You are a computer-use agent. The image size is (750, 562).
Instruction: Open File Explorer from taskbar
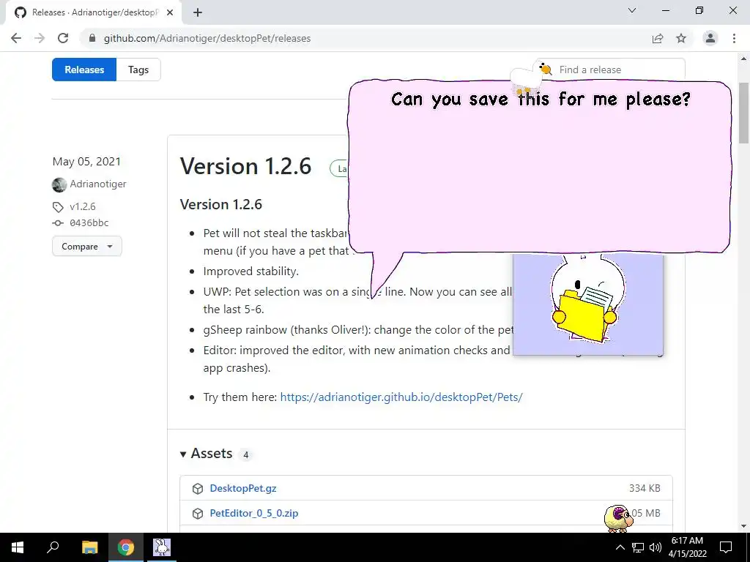pyautogui.click(x=89, y=547)
